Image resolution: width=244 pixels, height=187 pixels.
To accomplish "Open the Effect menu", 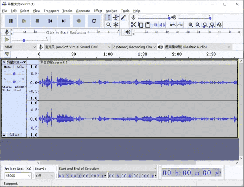I will [x=98, y=11].
